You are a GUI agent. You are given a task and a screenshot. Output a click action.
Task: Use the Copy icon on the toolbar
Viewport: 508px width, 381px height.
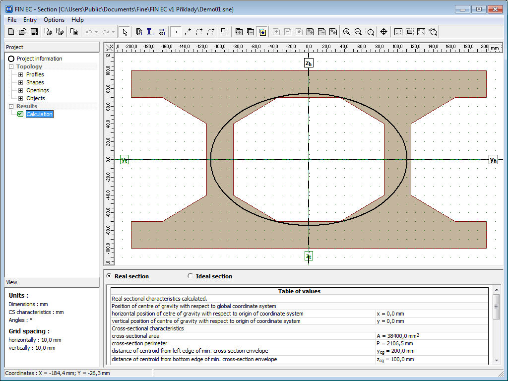coord(74,31)
